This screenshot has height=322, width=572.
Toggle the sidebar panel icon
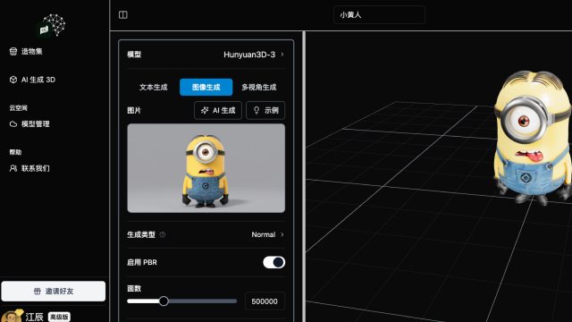tap(123, 15)
